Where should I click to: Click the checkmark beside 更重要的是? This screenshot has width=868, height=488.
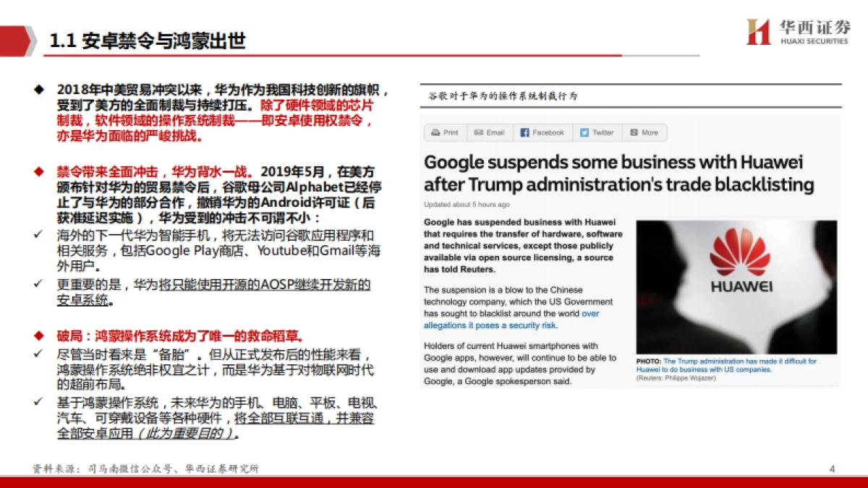(38, 284)
